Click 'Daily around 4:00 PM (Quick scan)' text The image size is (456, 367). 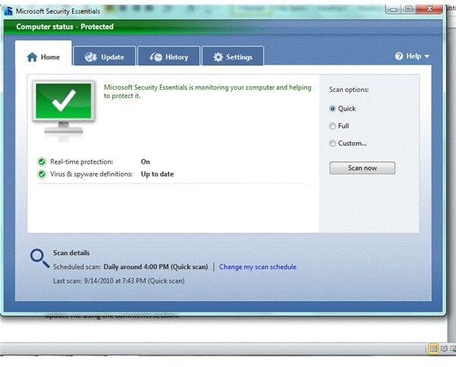coord(156,266)
